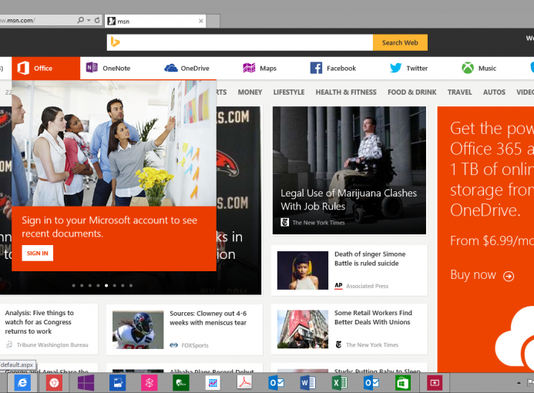This screenshot has width=534, height=393.
Task: Open the Retail Workers Unions article
Action: [373, 317]
